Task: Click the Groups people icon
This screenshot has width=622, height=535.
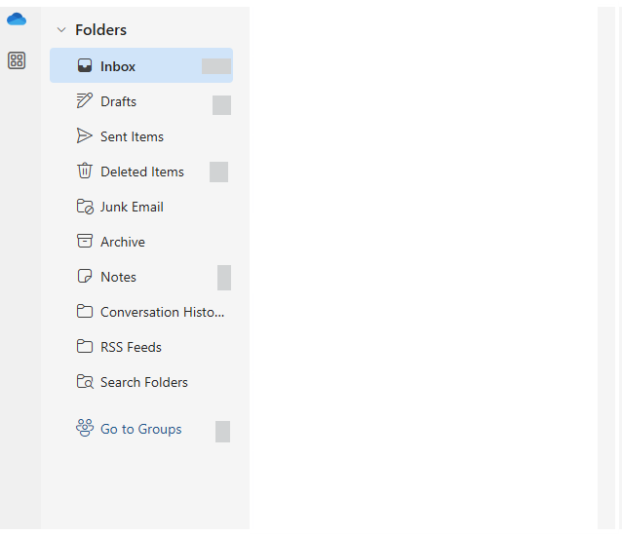Action: pyautogui.click(x=85, y=429)
